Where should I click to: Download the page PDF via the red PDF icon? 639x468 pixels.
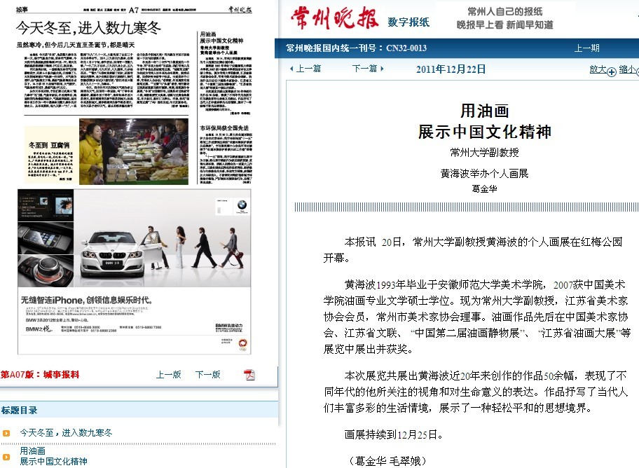[249, 375]
